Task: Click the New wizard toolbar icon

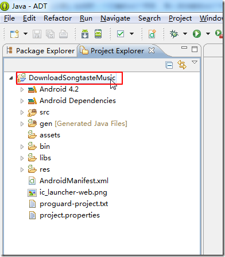Action: (x=14, y=34)
